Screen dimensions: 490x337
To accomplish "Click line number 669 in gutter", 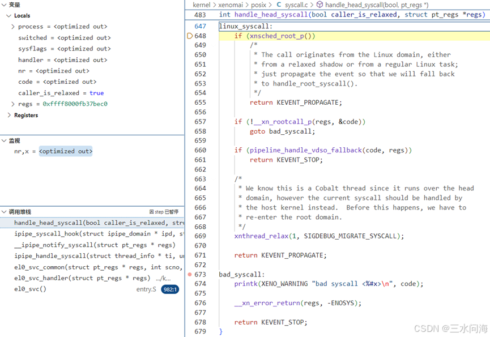I will click(x=201, y=236).
